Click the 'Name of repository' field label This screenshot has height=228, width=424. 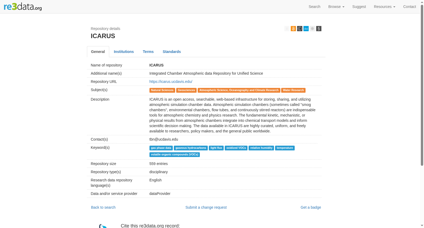[107, 65]
